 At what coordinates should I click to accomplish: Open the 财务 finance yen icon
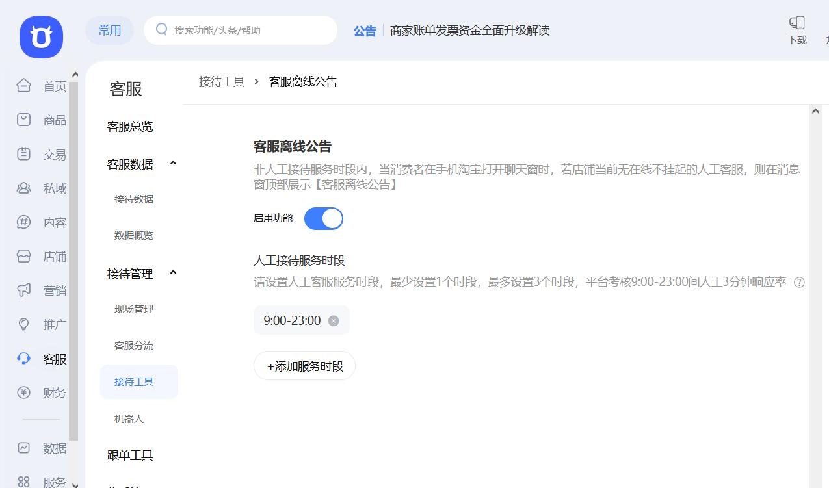point(24,392)
